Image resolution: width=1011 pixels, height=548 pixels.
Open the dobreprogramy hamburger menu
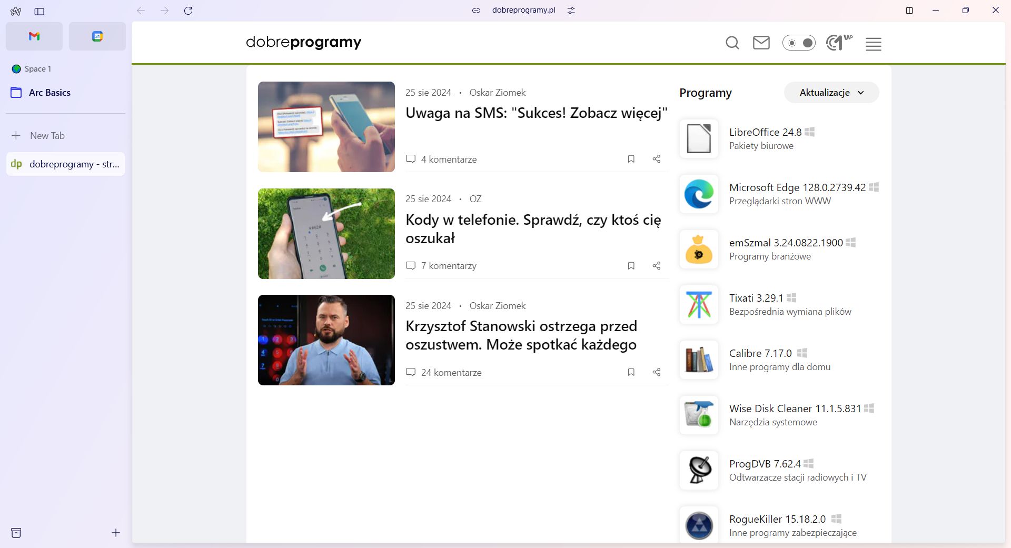click(873, 44)
